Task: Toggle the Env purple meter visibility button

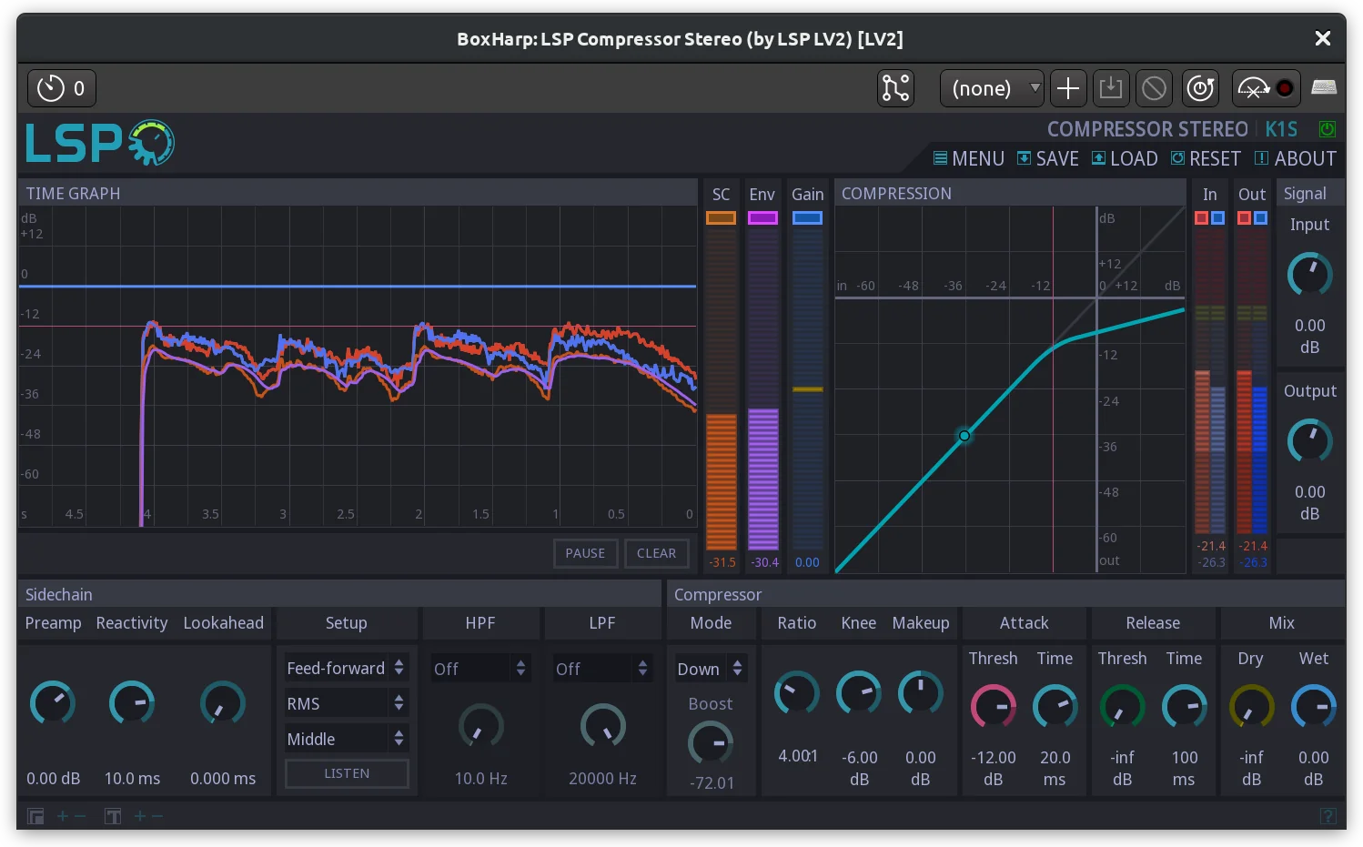Action: (x=762, y=217)
